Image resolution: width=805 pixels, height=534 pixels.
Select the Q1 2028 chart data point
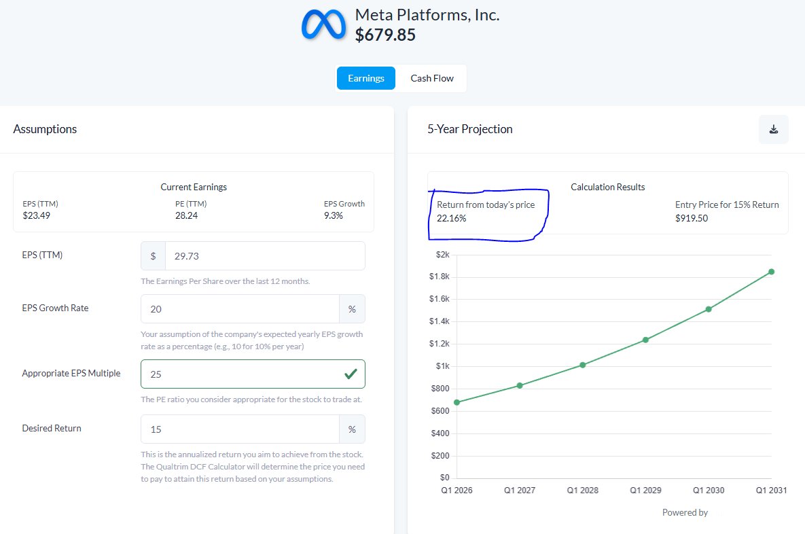click(583, 365)
